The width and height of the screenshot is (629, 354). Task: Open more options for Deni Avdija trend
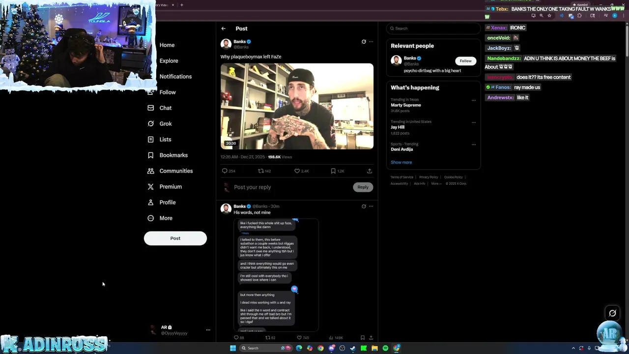point(474,145)
